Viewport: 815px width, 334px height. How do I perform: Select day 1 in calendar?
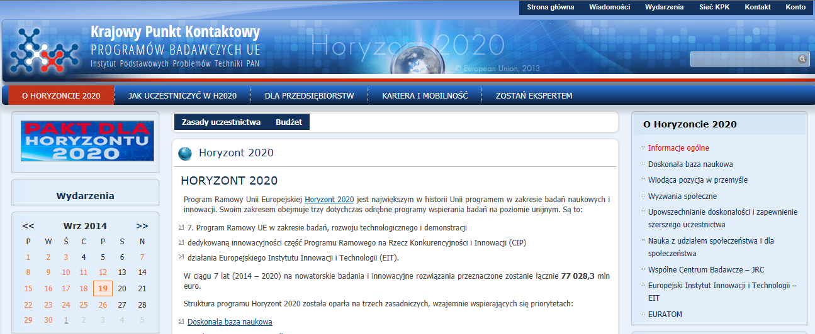pyautogui.click(x=28, y=257)
